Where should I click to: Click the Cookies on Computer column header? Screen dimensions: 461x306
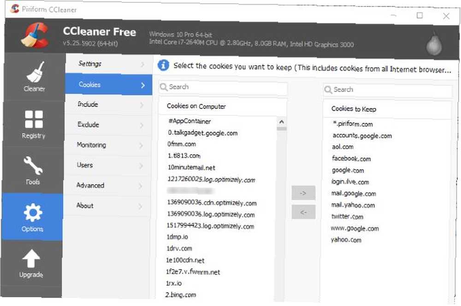tap(222, 107)
